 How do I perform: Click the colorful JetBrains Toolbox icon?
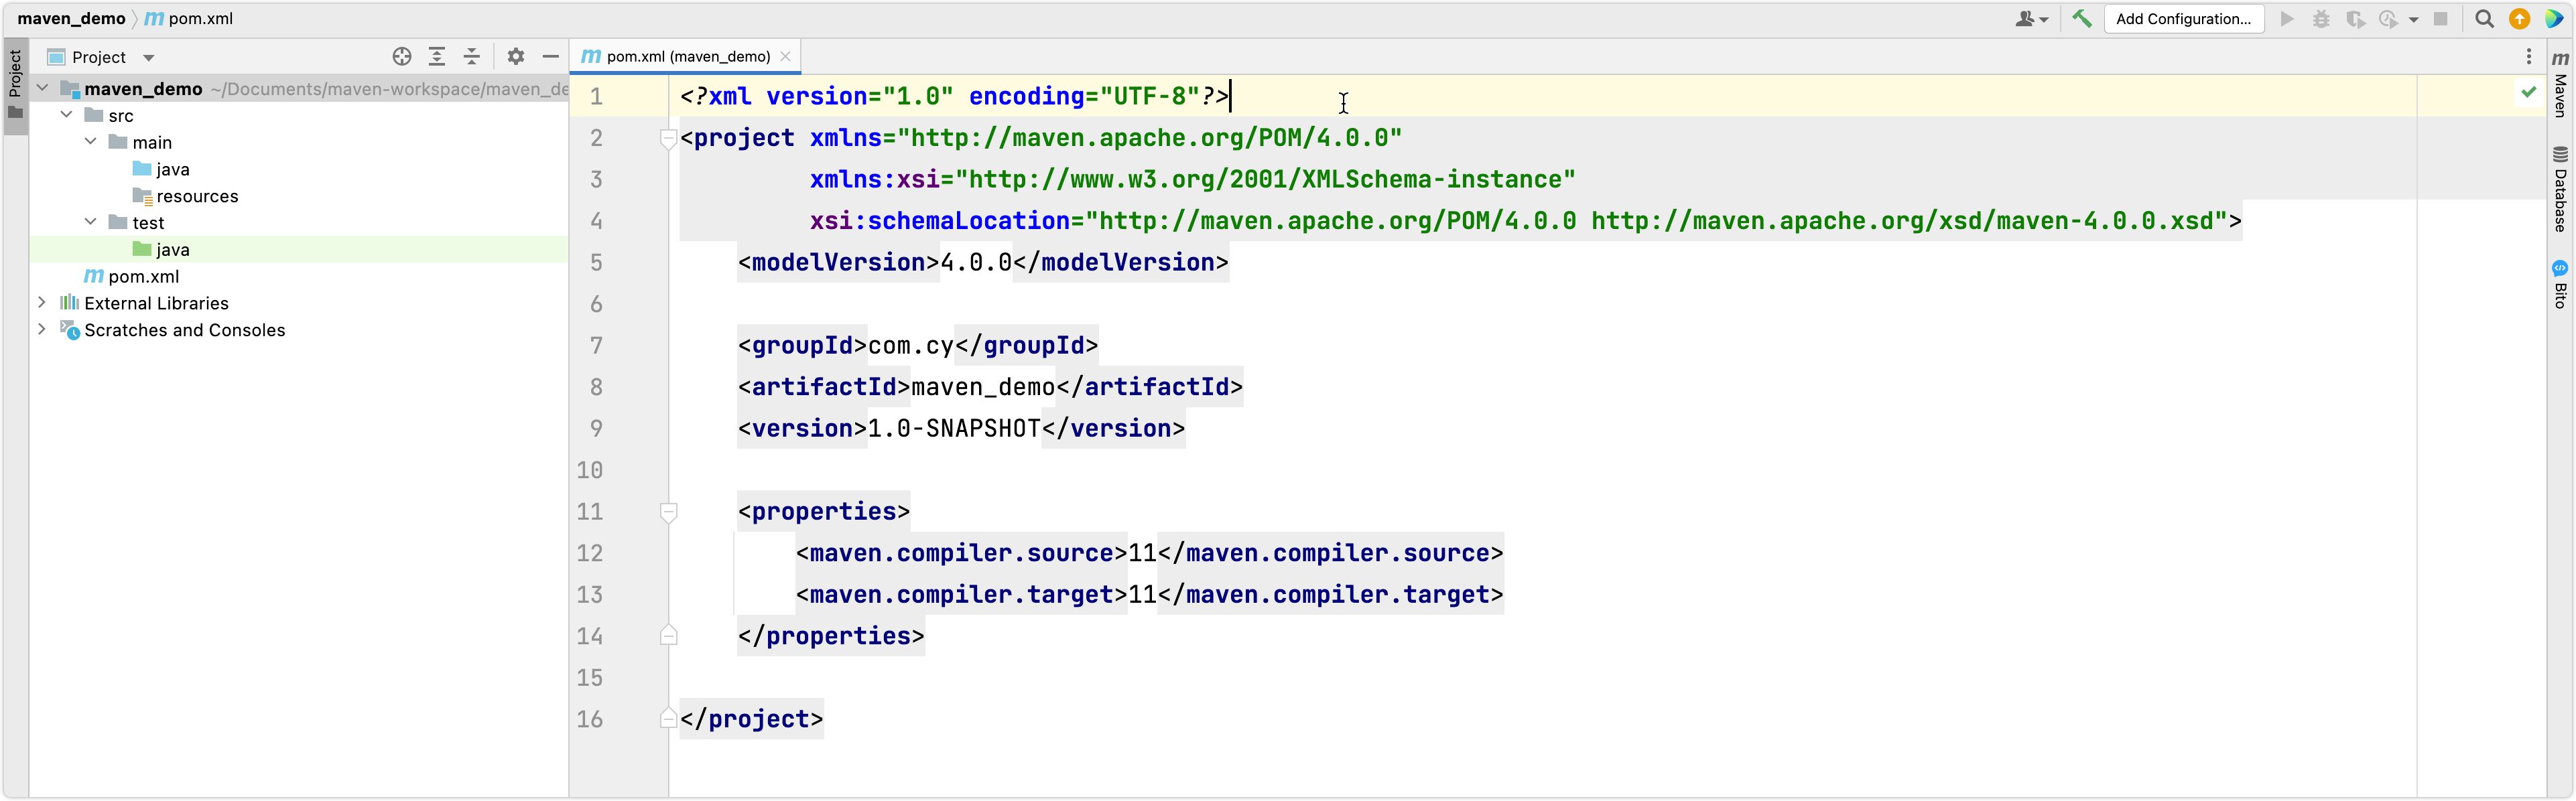tap(2554, 19)
